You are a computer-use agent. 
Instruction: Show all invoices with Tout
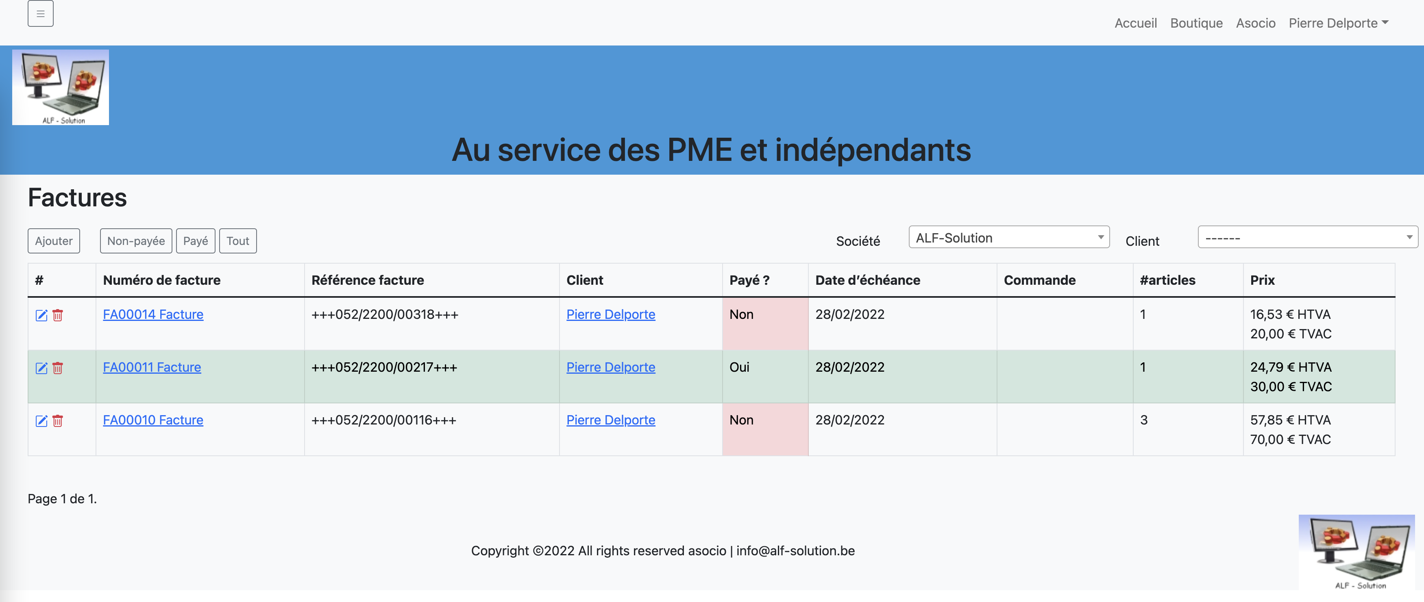click(x=238, y=241)
